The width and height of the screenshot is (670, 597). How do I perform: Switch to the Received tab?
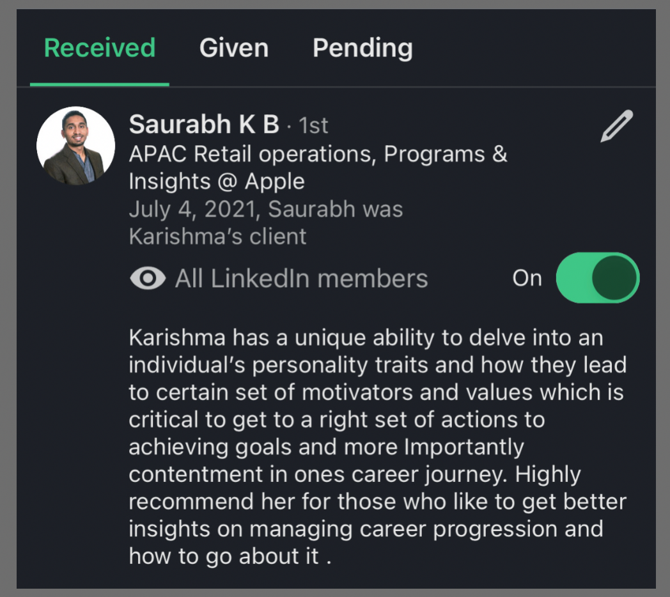pos(100,48)
